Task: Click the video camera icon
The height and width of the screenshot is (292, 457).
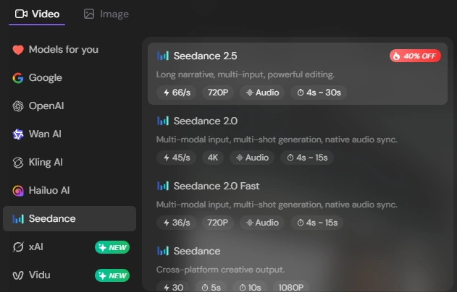Action: tap(21, 14)
